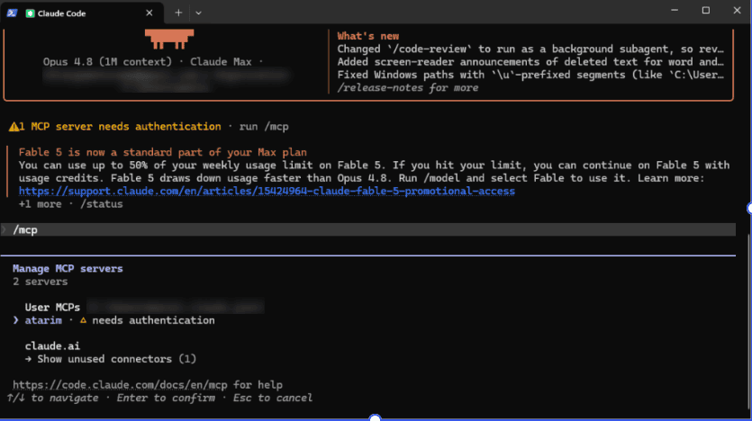Open the new-tab profile dropdown
Viewport: 752px width, 421px height.
tap(198, 13)
